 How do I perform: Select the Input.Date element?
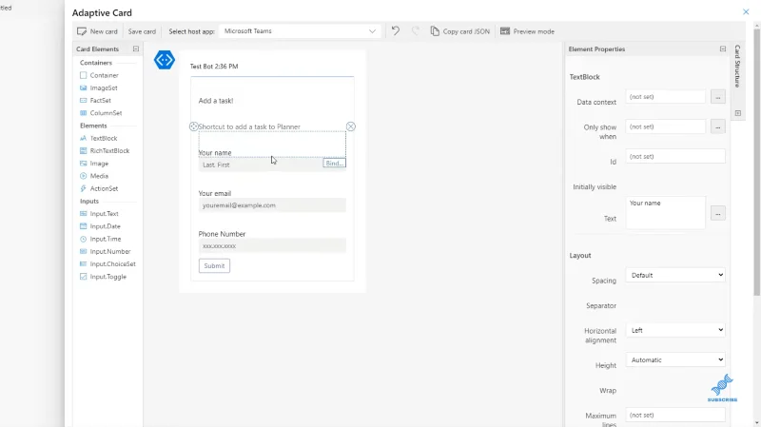[100, 226]
